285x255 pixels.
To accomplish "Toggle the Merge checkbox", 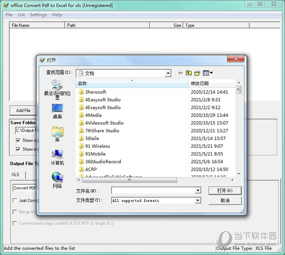I will click(15, 212).
